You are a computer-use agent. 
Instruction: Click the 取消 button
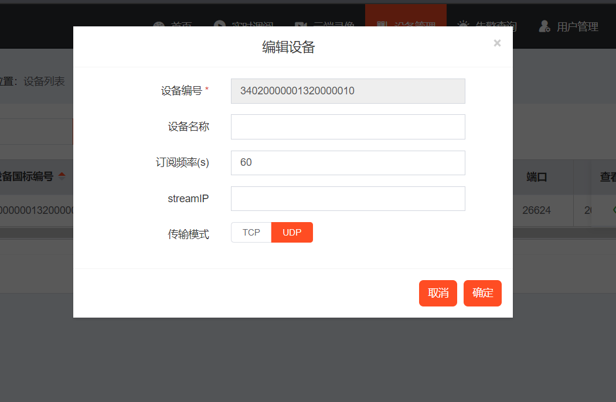coord(438,293)
